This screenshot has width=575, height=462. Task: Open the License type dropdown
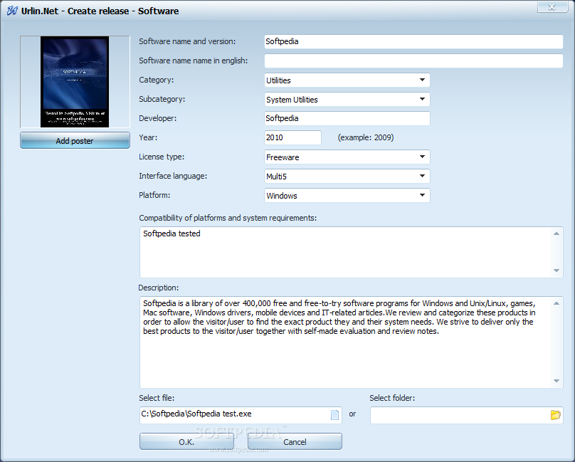click(347, 157)
